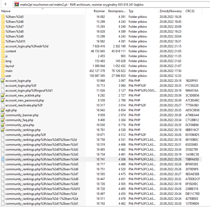Click the account_new_password.php file icon

tap(3, 100)
